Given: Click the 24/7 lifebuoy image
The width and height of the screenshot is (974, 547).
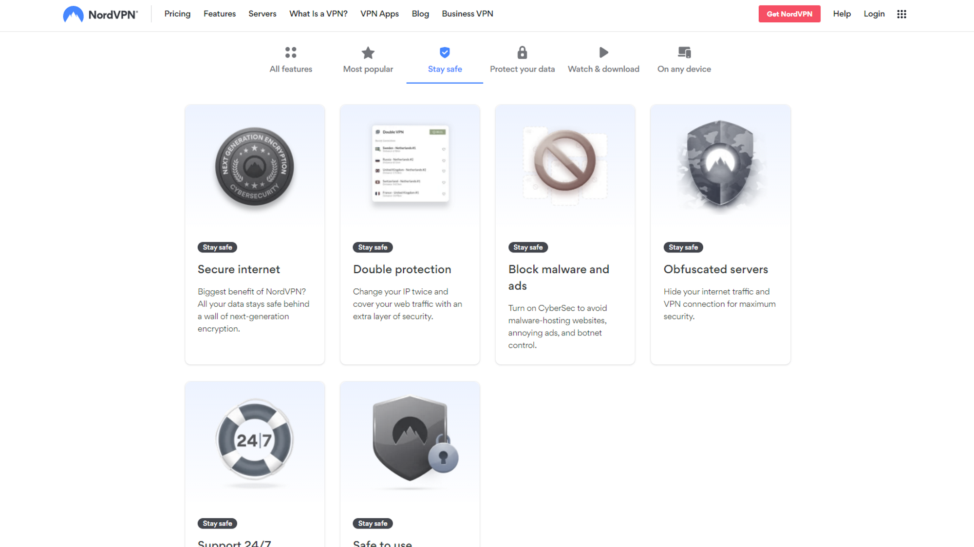Looking at the screenshot, I should (255, 440).
